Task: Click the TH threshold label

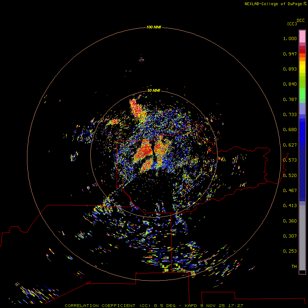Action: point(294,267)
